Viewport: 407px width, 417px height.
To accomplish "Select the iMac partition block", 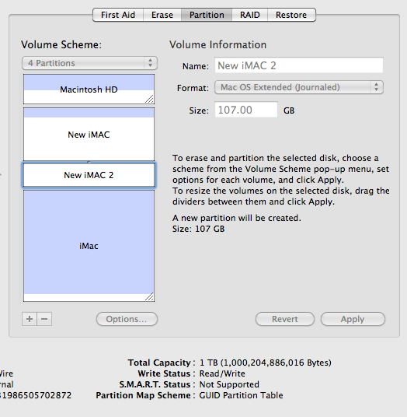I will (x=89, y=246).
